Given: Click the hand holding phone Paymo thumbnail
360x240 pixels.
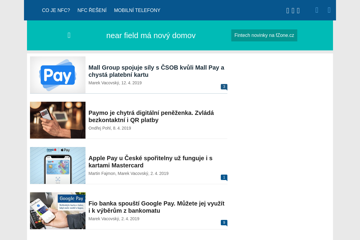Looking at the screenshot, I should (x=58, y=120).
